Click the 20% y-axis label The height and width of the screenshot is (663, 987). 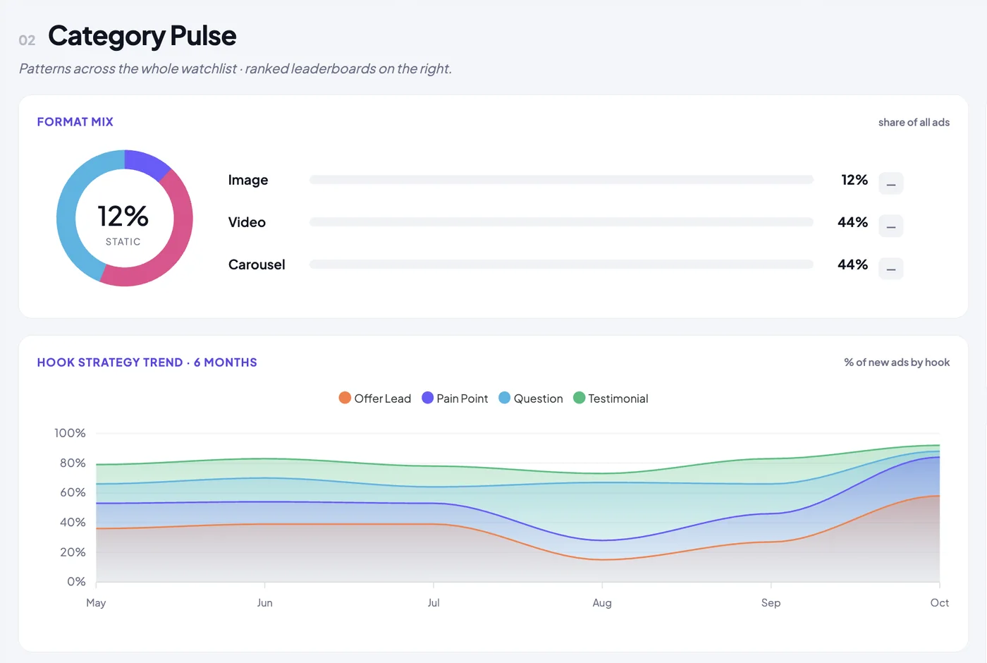[x=73, y=552]
